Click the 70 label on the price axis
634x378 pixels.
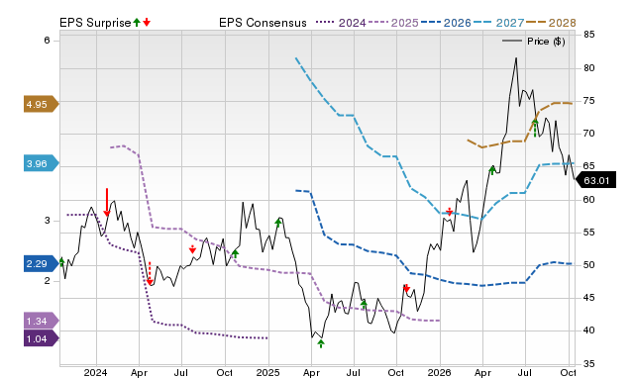pyautogui.click(x=588, y=134)
